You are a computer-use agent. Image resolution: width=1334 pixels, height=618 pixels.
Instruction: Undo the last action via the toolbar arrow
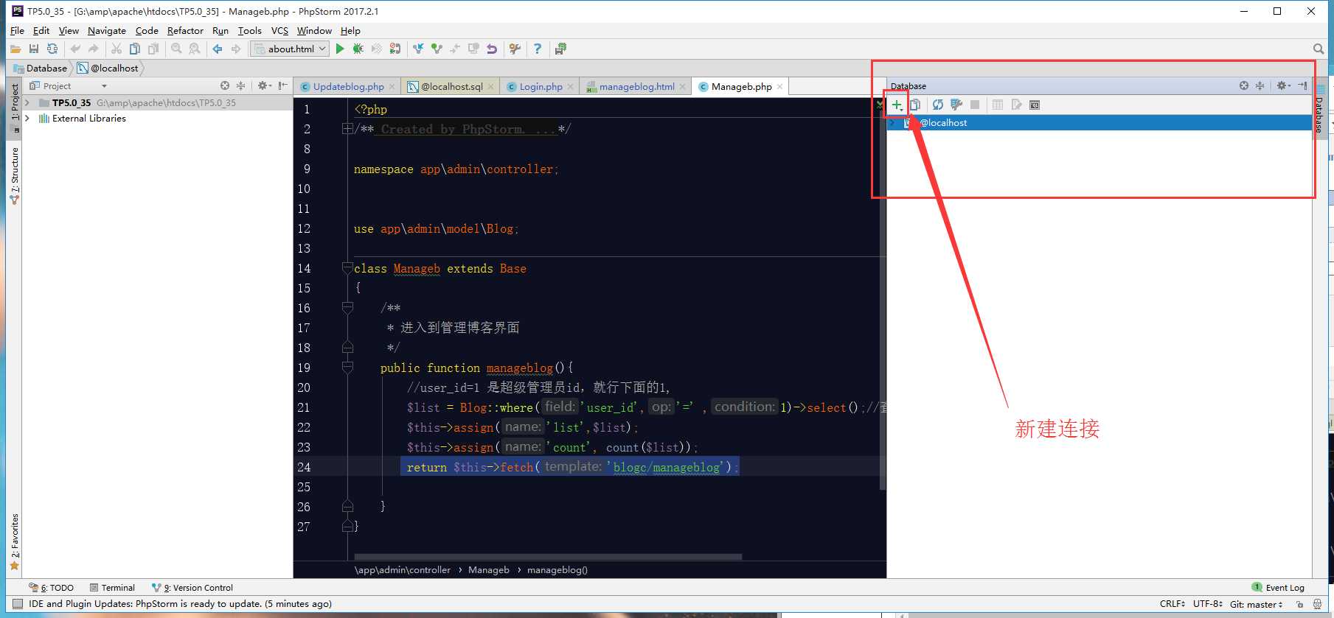tap(75, 49)
